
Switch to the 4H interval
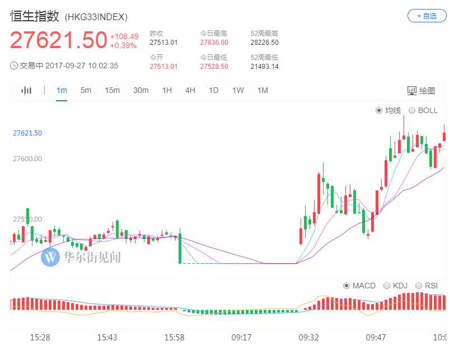pos(189,90)
